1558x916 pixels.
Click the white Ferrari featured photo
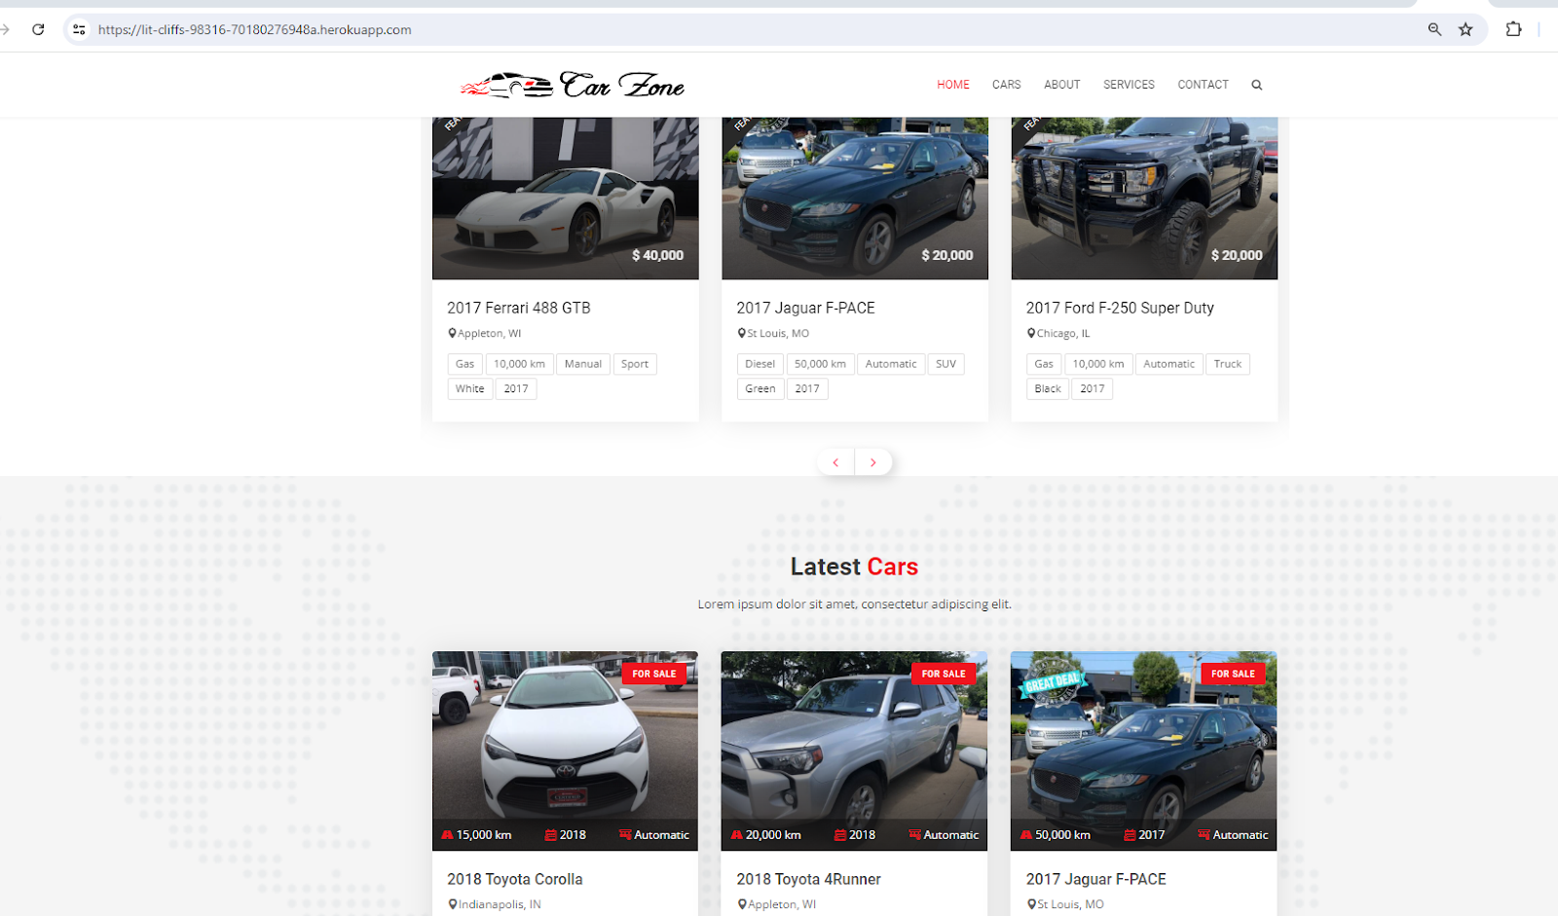(x=566, y=199)
